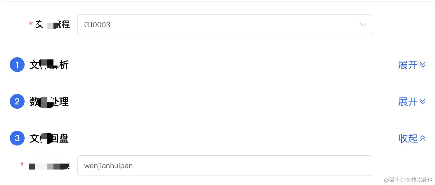Click the step 2 section title ending in 处理
Image resolution: width=435 pixels, height=185 pixels.
(x=49, y=102)
